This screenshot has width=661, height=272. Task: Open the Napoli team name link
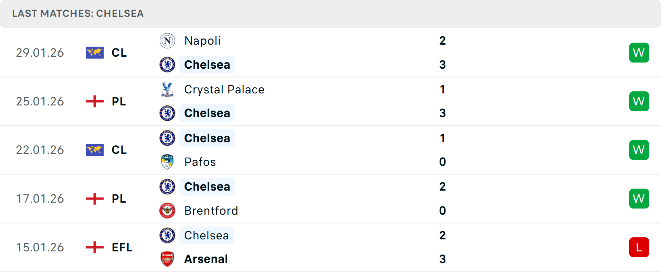pos(202,41)
